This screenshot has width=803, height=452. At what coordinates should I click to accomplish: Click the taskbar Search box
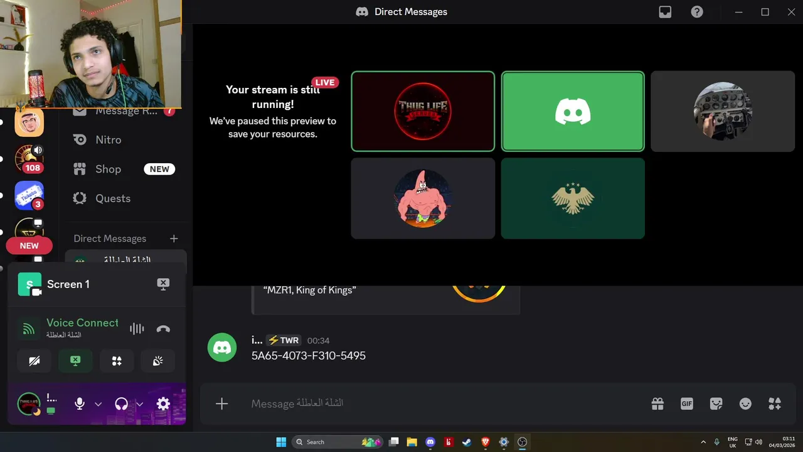(x=339, y=442)
